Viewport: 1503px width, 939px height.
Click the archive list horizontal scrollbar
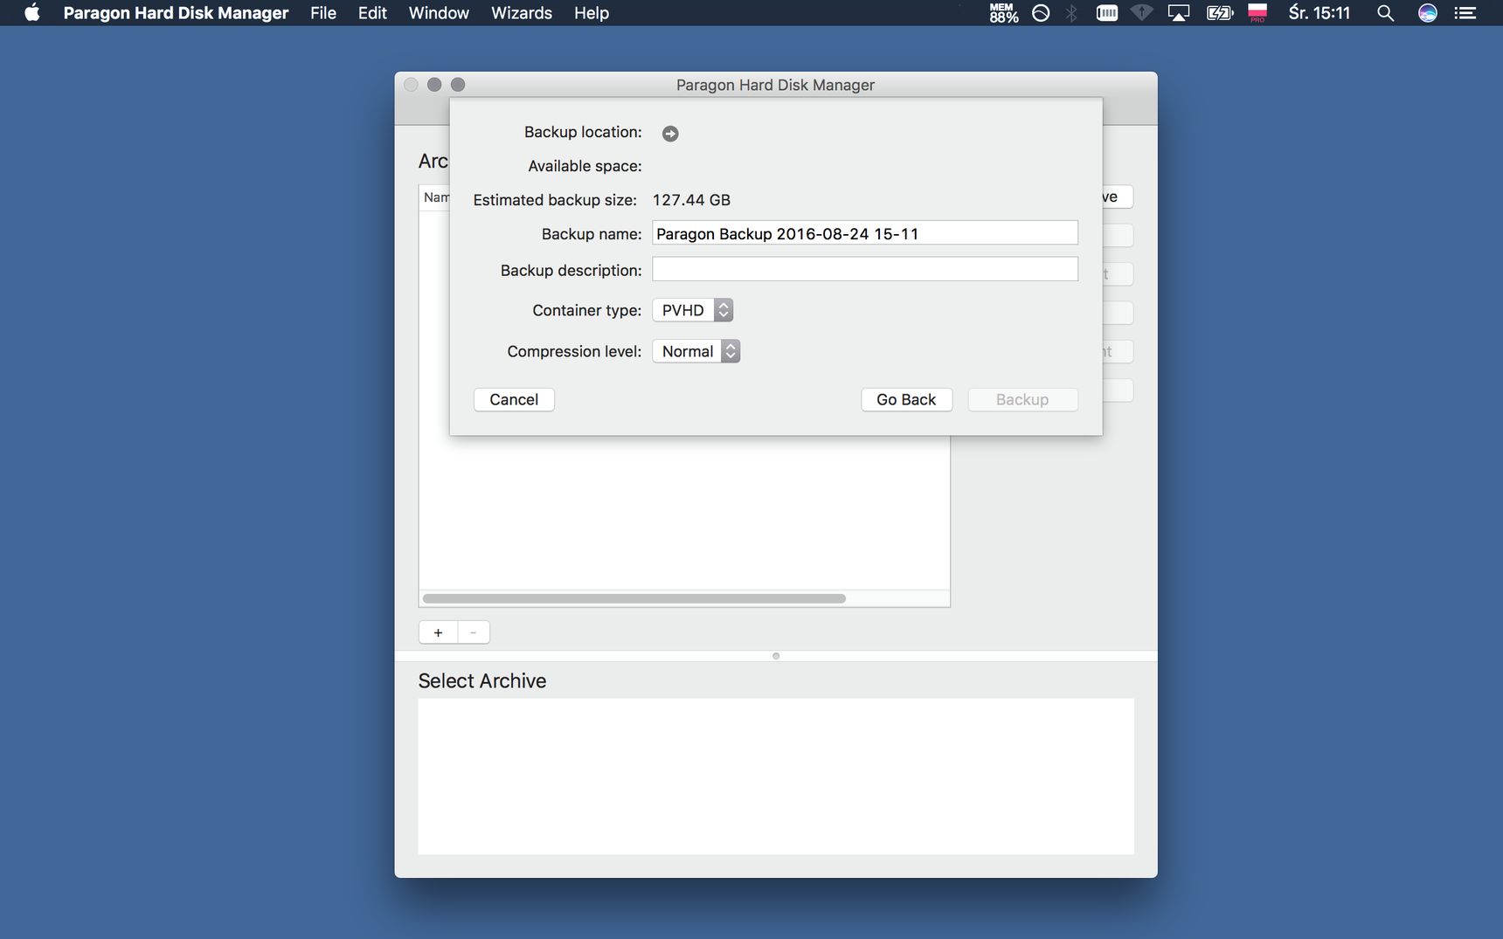click(634, 598)
